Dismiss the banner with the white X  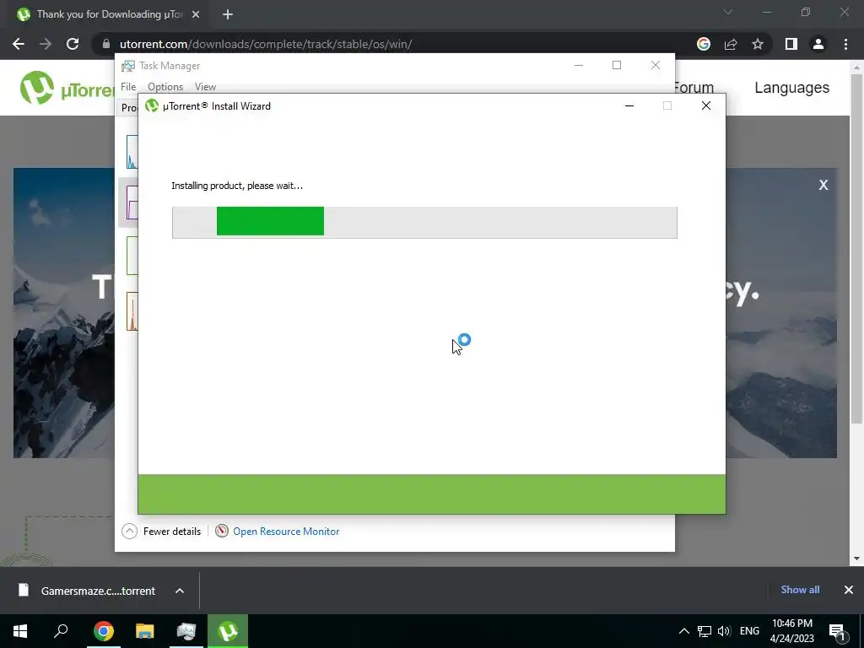tap(823, 185)
